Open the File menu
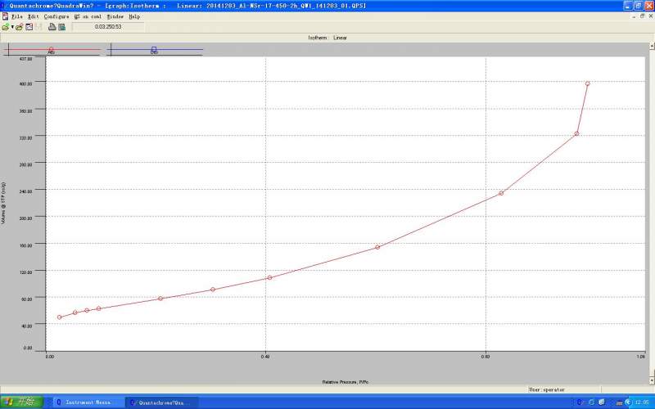Image resolution: width=655 pixels, height=409 pixels. (x=17, y=16)
